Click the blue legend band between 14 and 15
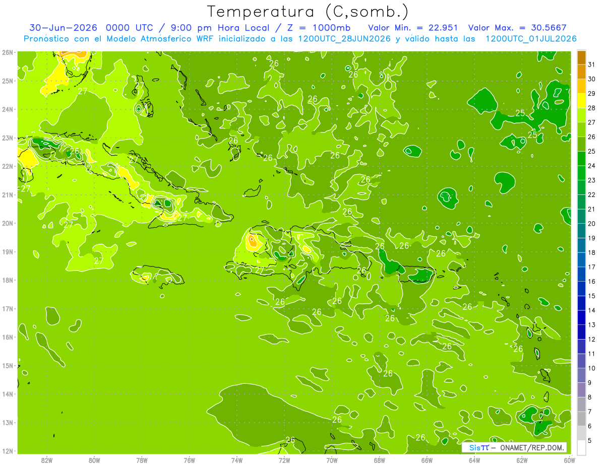Viewport: 605px width, 467px height. point(581,303)
